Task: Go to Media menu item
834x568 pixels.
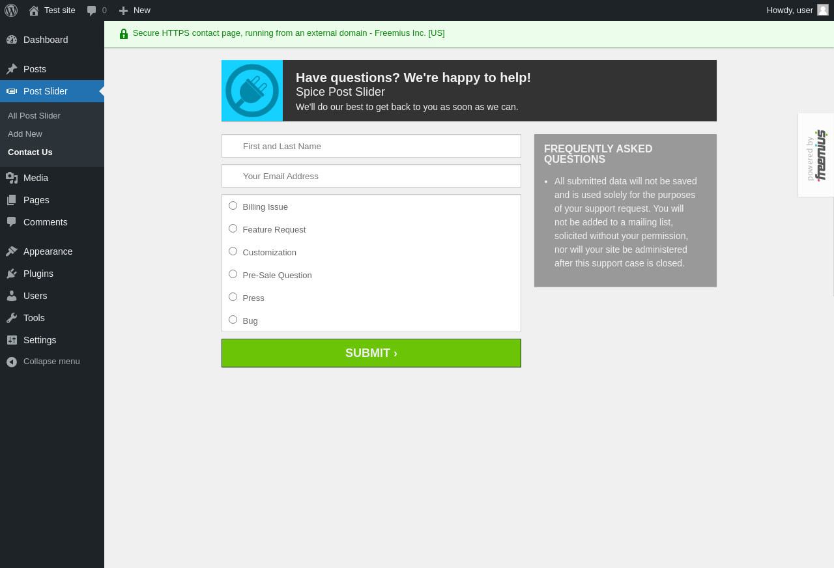Action: tap(52, 178)
